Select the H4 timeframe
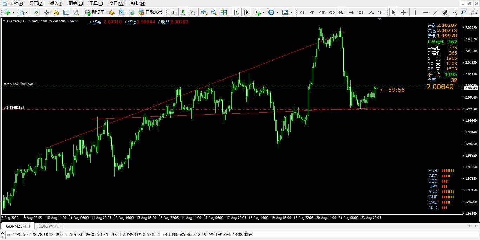 [x=351, y=12]
